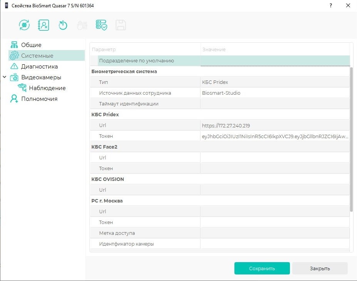Image resolution: width=357 pixels, height=281 pixels.
Task: Click the Закрыть button
Action: pos(320,268)
